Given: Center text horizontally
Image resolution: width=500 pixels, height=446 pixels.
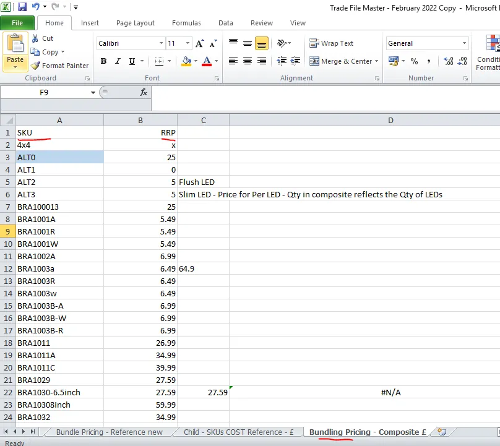Looking at the screenshot, I should pyautogui.click(x=248, y=61).
